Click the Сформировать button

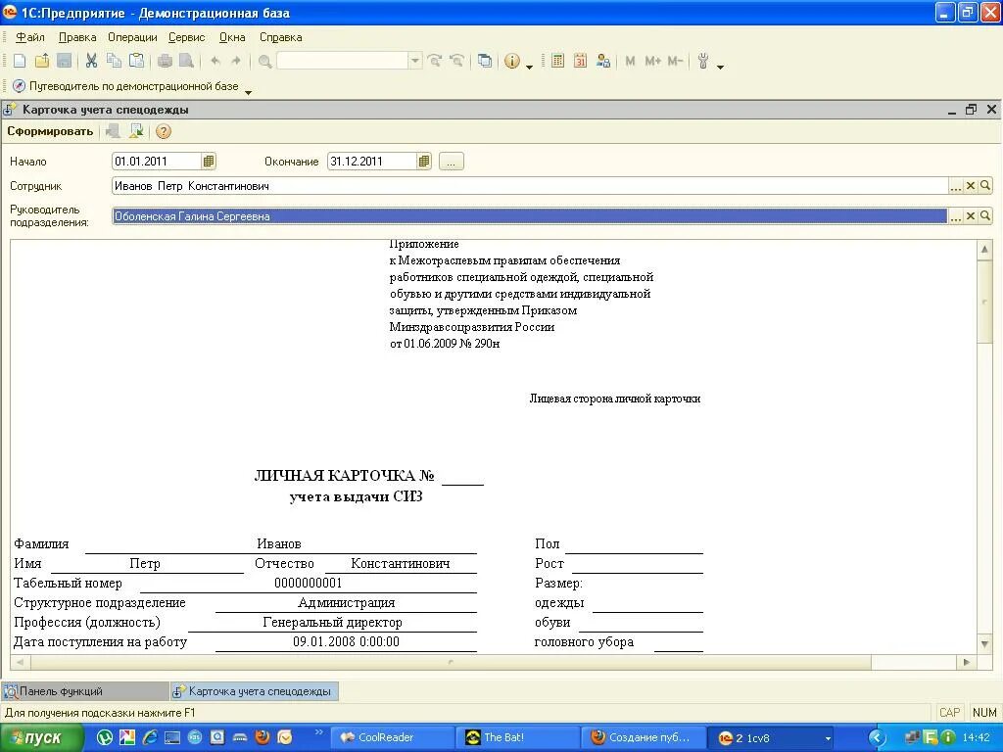pos(50,131)
